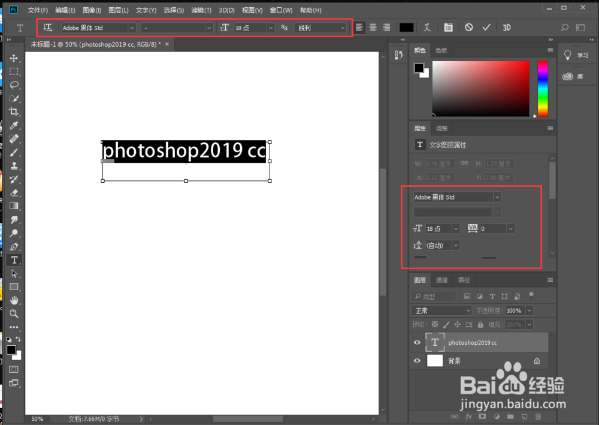Click the hue spectrum slider strip
Screen dimensions: 599x425
click(x=543, y=89)
